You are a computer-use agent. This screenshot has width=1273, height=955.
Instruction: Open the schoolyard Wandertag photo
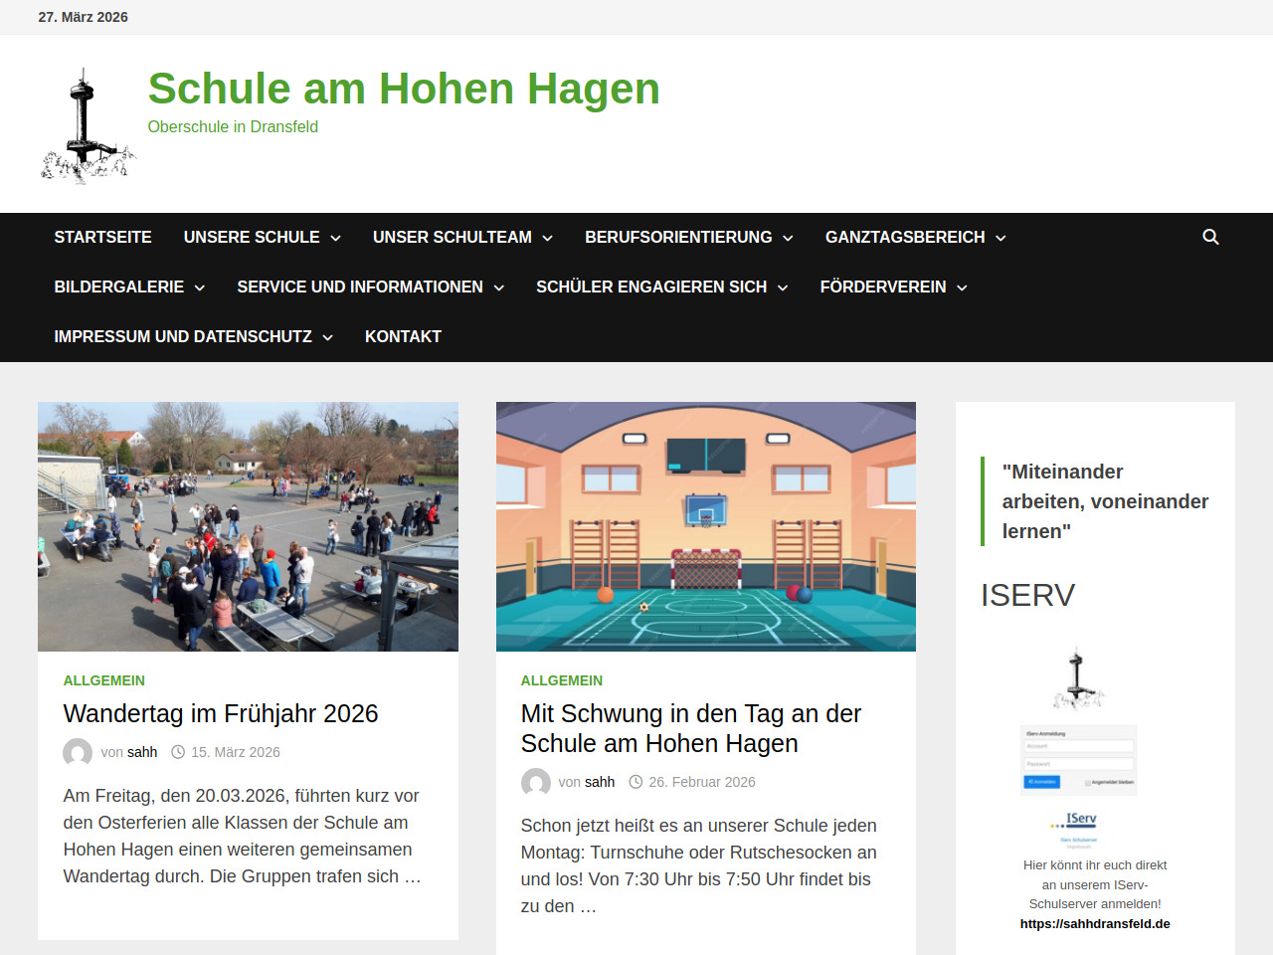tap(248, 526)
